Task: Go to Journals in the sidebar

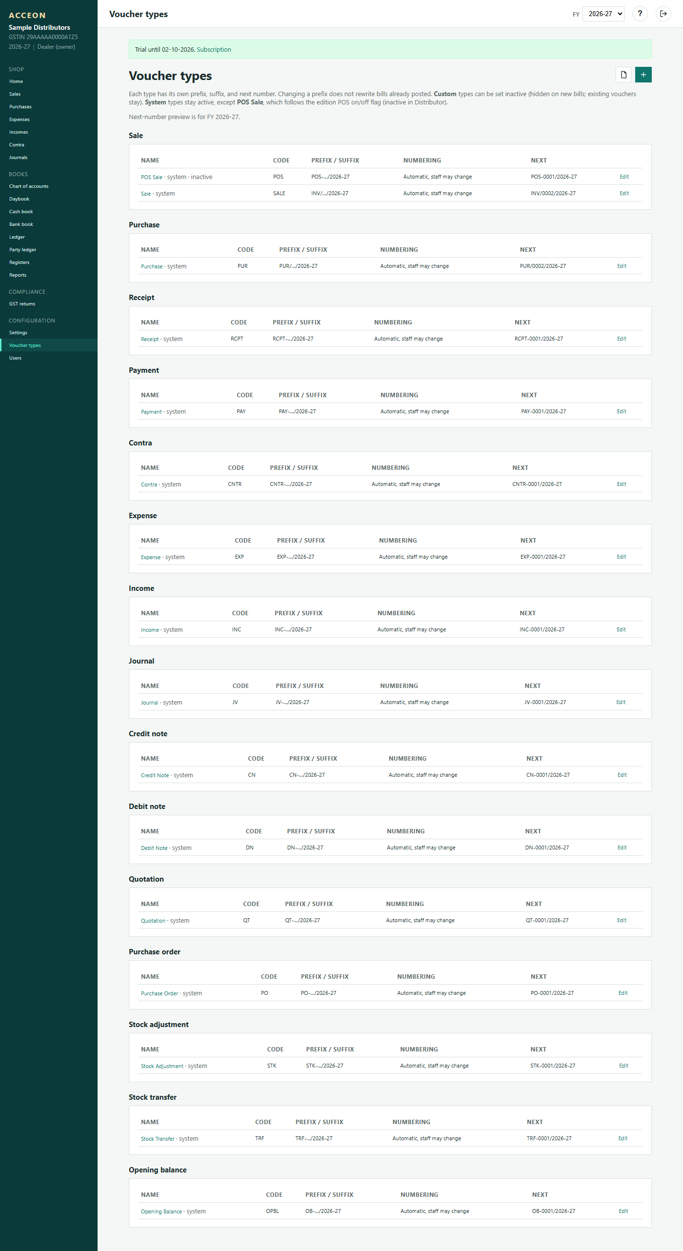Action: click(x=19, y=158)
